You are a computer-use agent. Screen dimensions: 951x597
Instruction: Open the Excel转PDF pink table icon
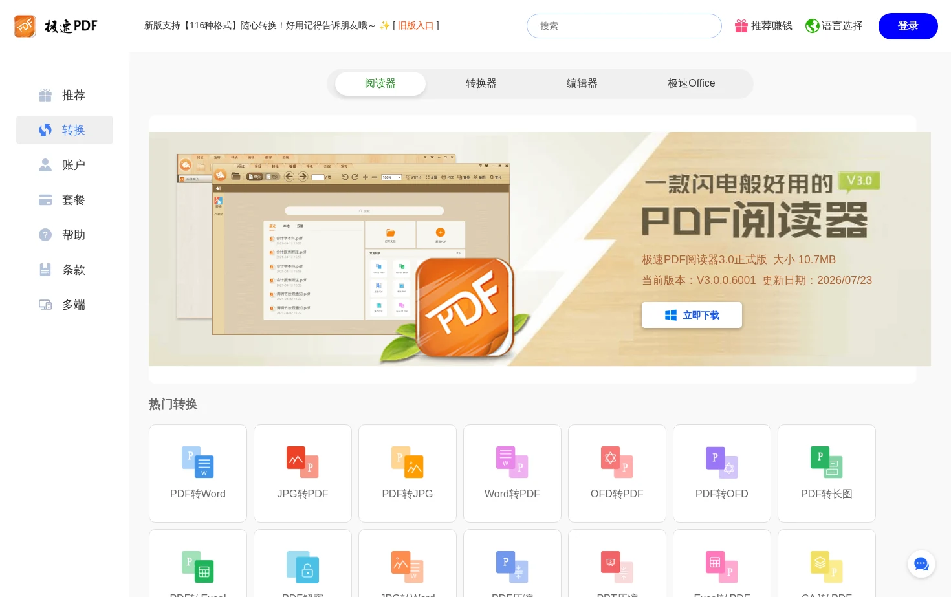click(722, 567)
